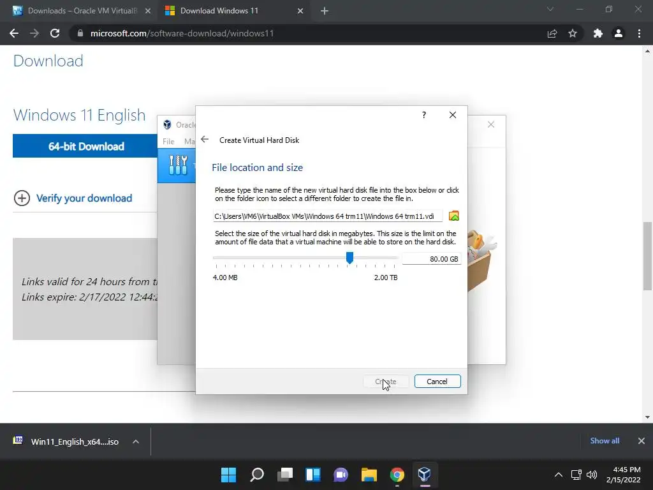Click the Oracle VirtualBox title icon
The height and width of the screenshot is (490, 653).
168,124
